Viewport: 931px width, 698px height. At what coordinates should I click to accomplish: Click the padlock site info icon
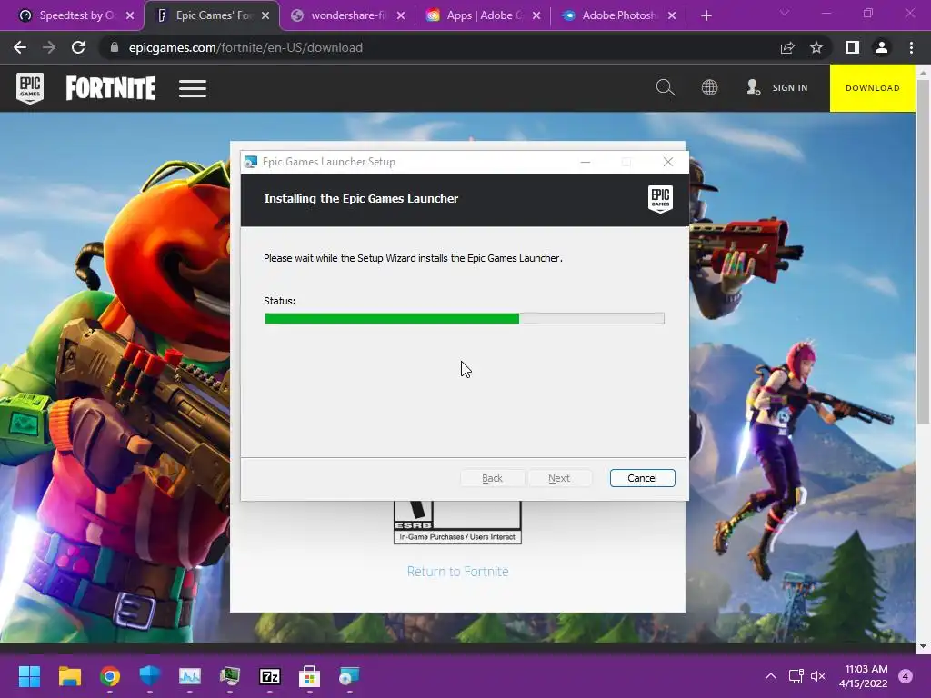(x=114, y=47)
